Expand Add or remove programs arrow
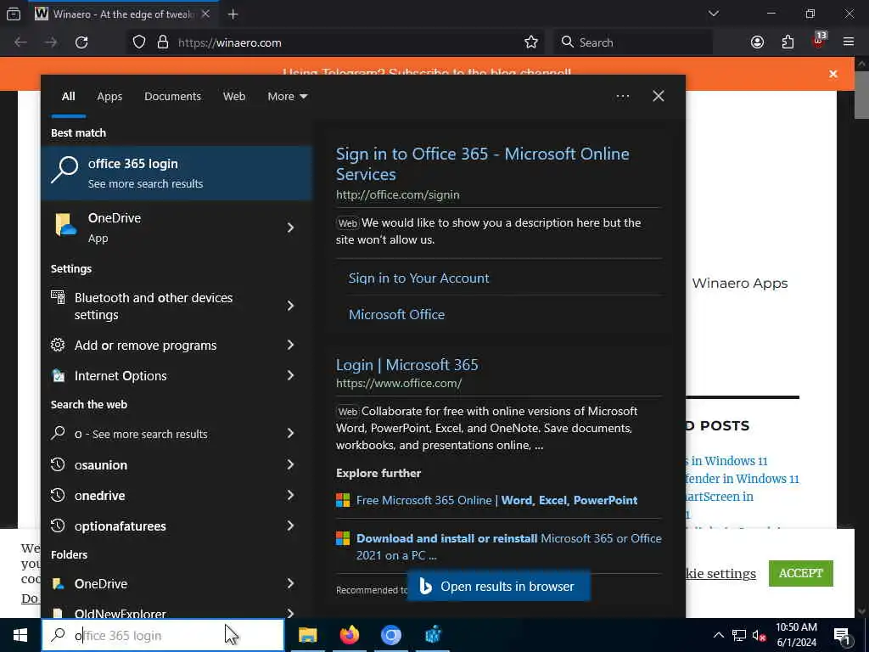869x652 pixels. point(290,345)
